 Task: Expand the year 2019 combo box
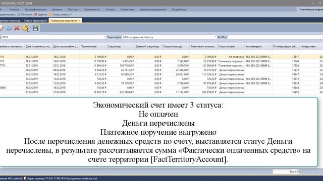(x=104, y=37)
